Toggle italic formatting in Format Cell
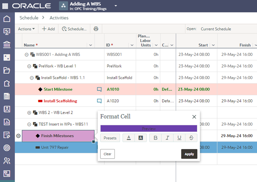 pos(167,138)
